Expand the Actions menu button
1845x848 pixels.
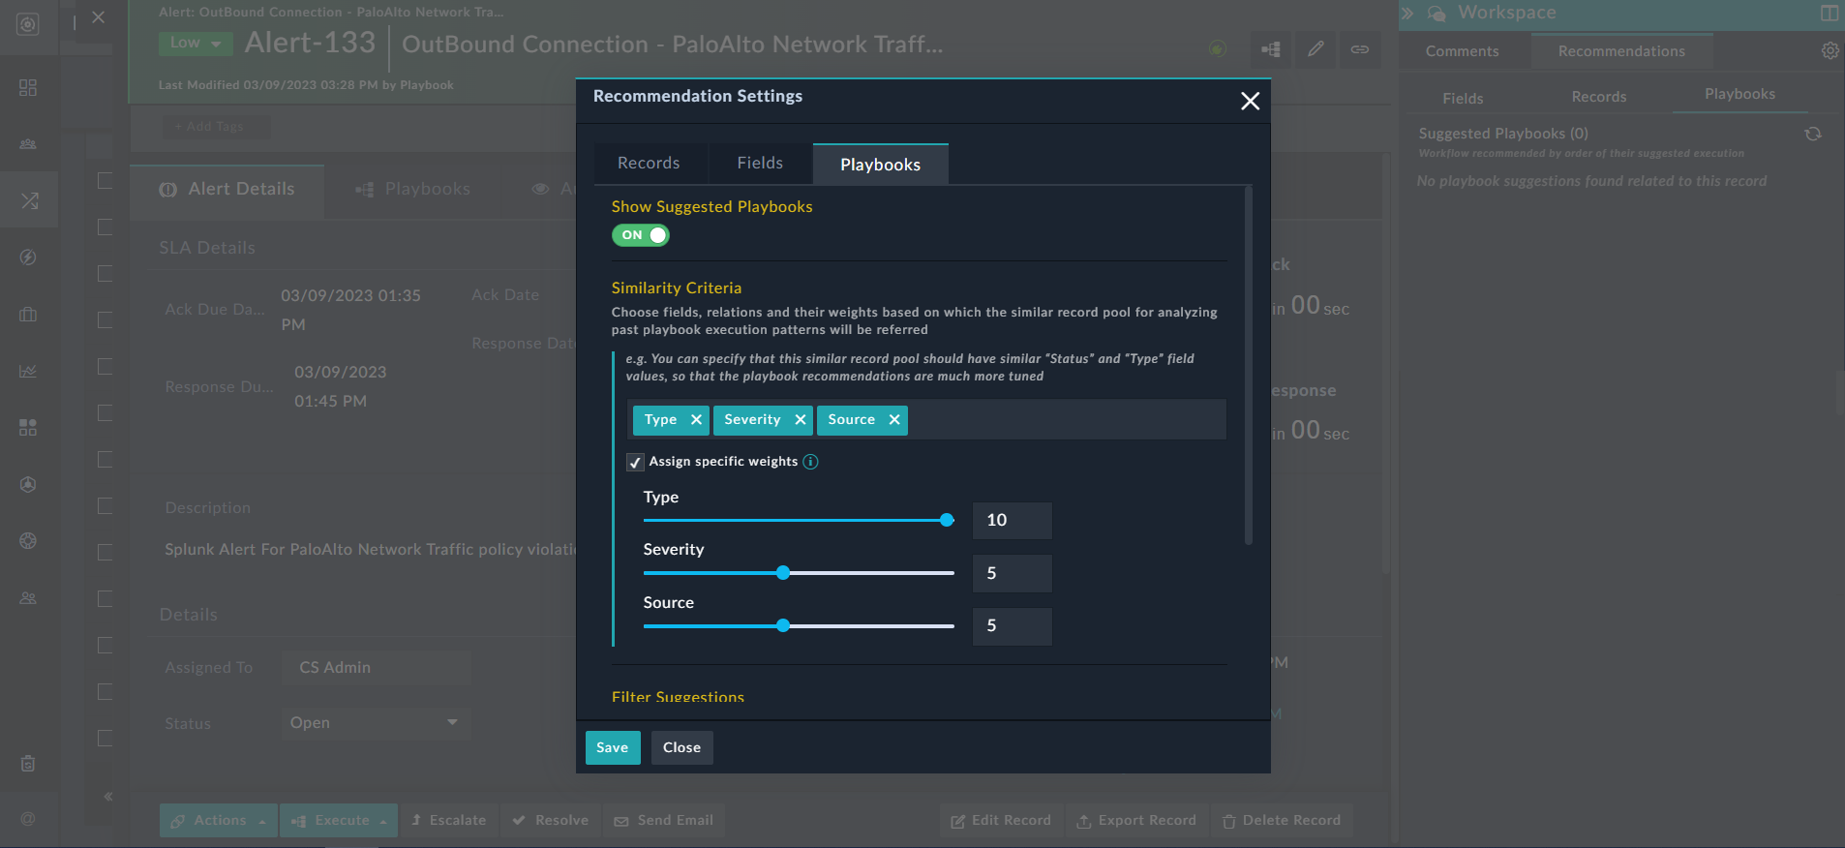(219, 820)
